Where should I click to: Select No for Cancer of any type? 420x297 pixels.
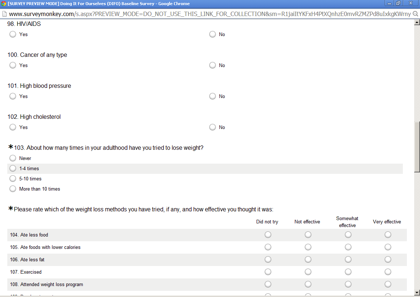click(x=213, y=65)
